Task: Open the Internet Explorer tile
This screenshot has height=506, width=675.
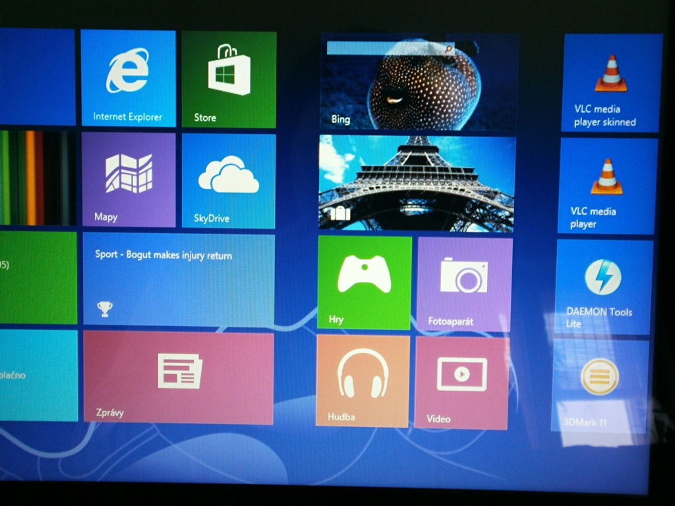Action: point(128,78)
